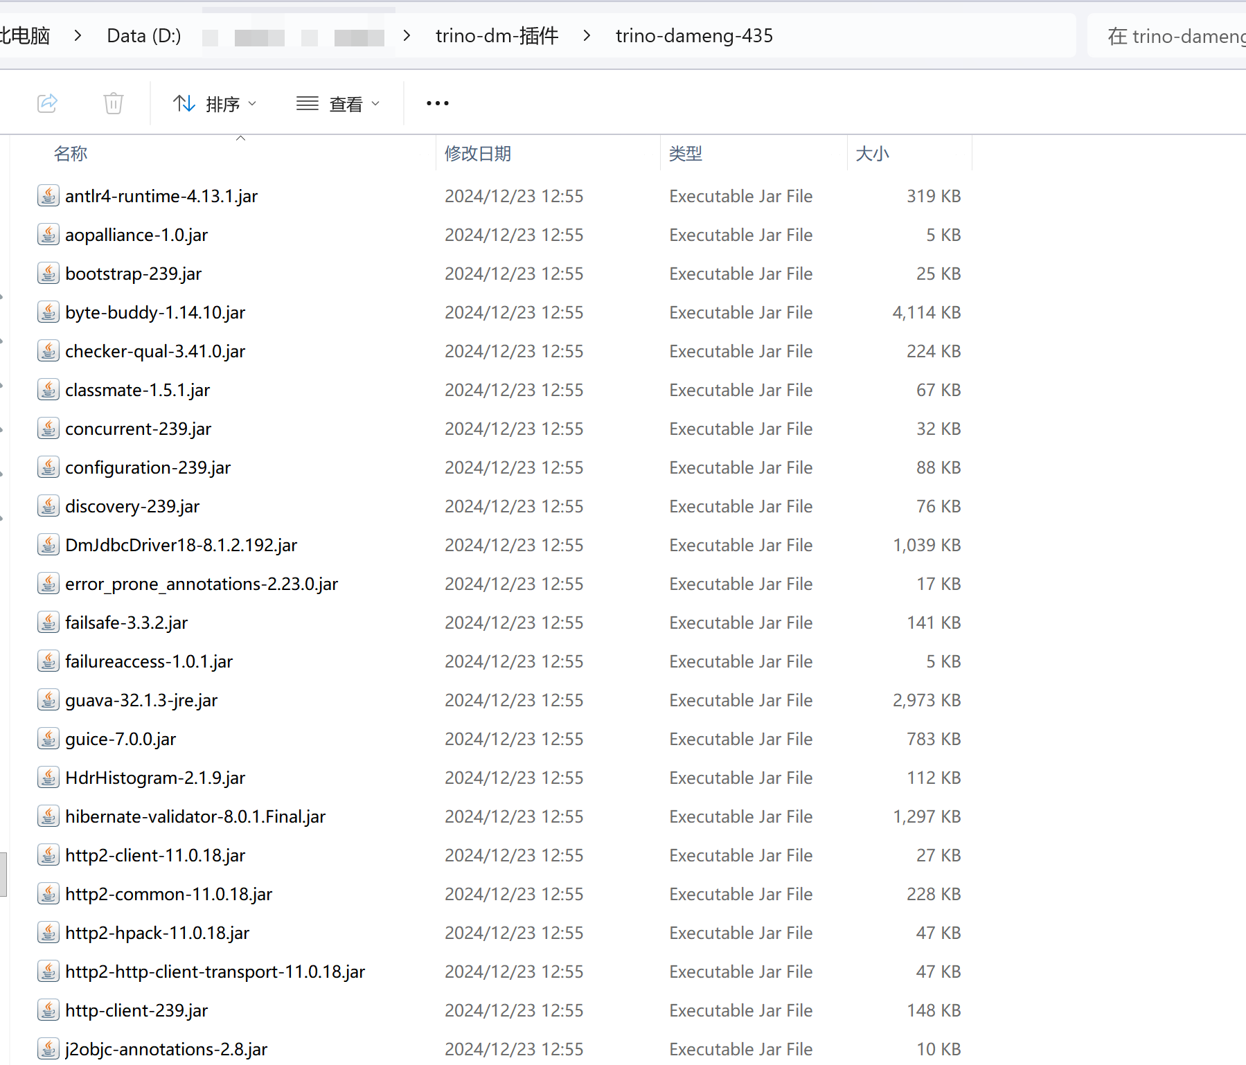Open the 排序 sort dropdown
Image resolution: width=1246 pixels, height=1065 pixels.
(x=215, y=104)
